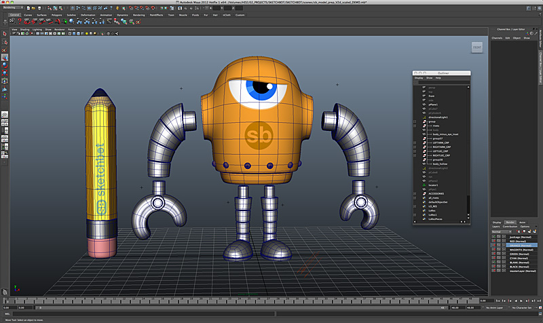Click the viewport view cube

476,47
